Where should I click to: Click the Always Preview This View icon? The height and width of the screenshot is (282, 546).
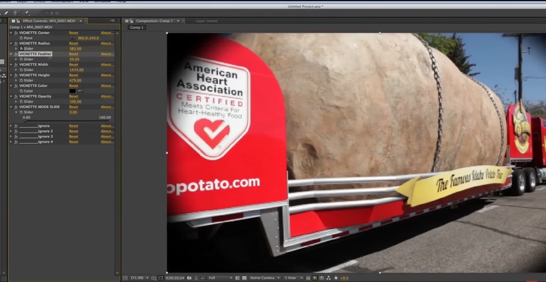pos(125,278)
